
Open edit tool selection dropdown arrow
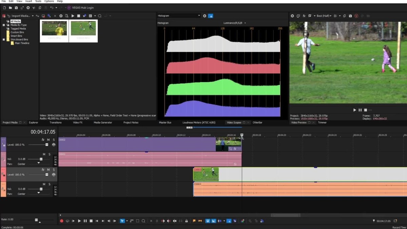[127, 221]
